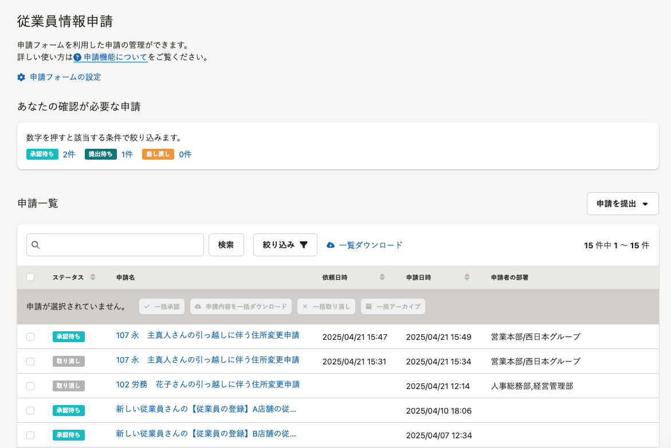Click the 申請者の部署 column header
671x448 pixels.
509,277
